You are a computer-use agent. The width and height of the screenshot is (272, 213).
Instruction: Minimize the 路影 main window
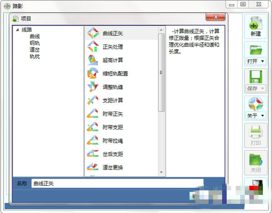pyautogui.click(x=231, y=5)
